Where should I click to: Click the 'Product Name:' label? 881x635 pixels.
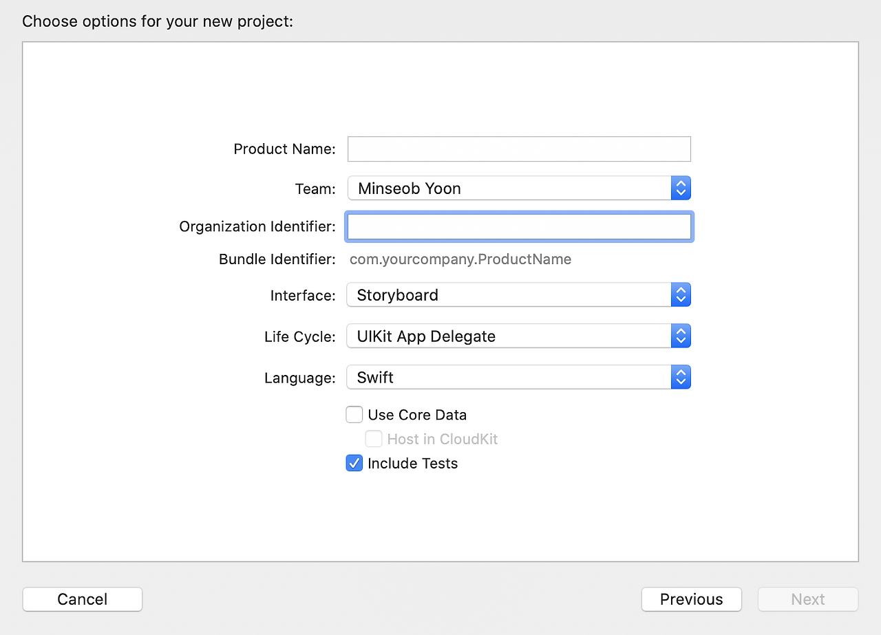coord(284,149)
